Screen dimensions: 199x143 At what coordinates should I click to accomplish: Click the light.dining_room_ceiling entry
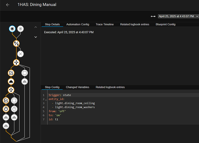(75, 103)
